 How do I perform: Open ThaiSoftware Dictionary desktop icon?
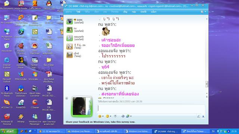coord(21,91)
